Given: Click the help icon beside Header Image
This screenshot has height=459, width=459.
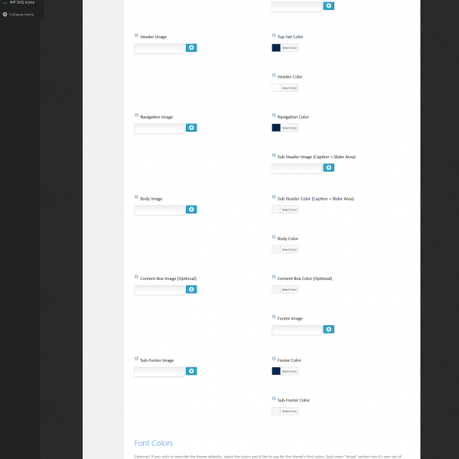Looking at the screenshot, I should 136,36.
